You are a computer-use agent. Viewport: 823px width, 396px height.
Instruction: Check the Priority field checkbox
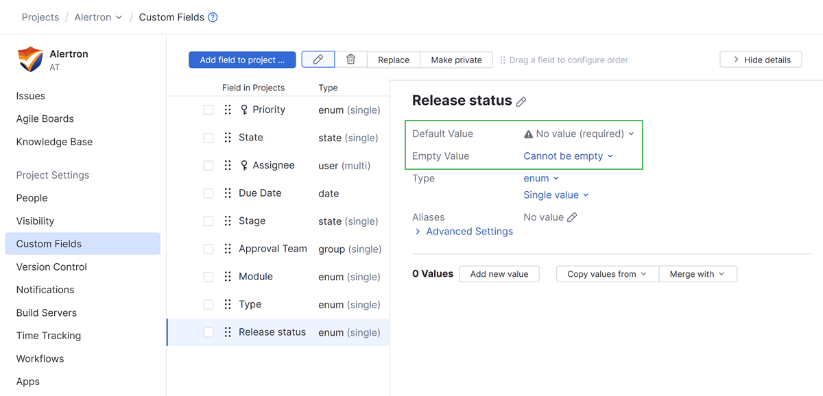(208, 110)
